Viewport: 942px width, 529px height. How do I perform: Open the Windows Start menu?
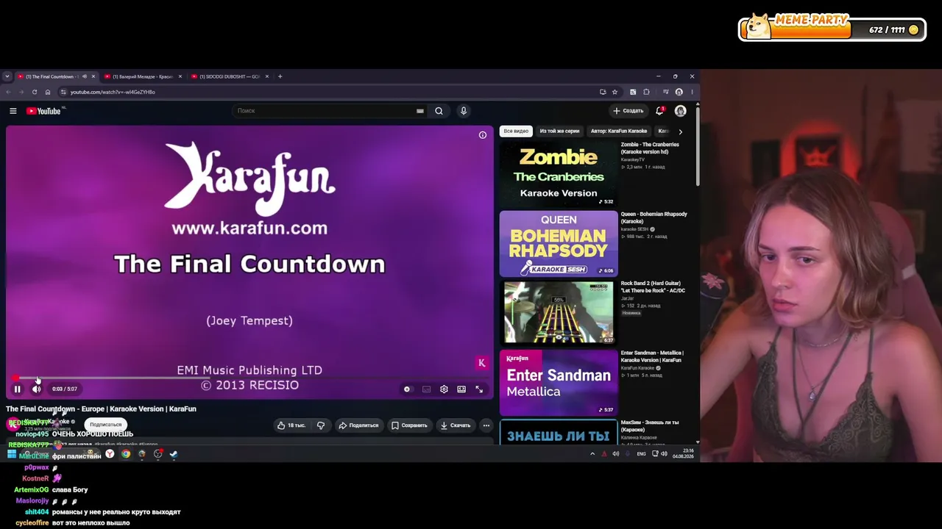coord(11,454)
